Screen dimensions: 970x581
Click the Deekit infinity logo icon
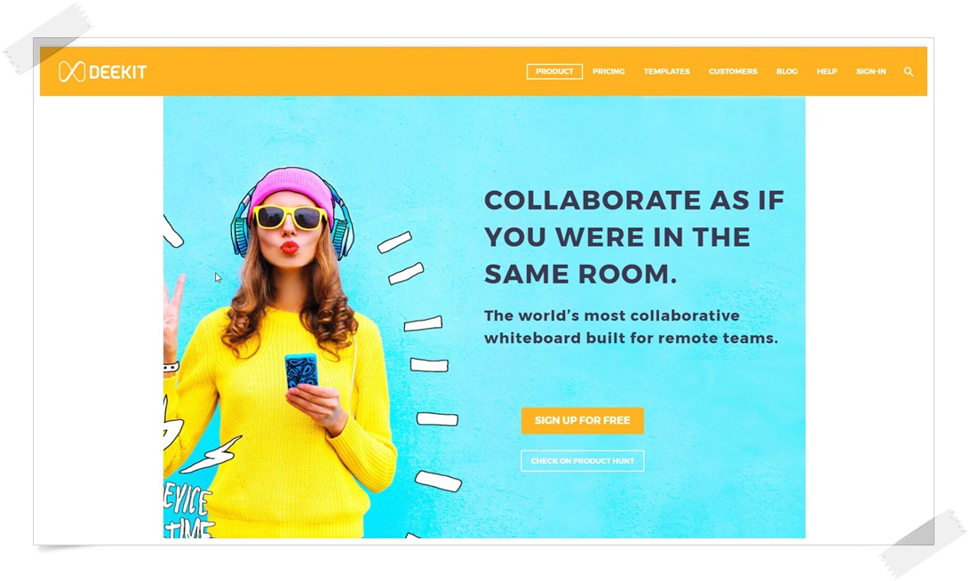click(72, 72)
